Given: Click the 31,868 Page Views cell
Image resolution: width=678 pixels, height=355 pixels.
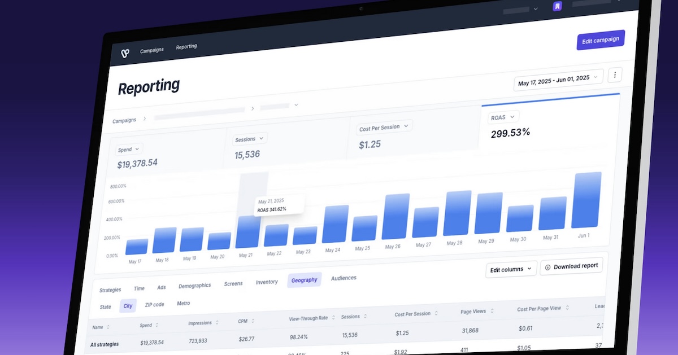Looking at the screenshot, I should click(x=471, y=330).
